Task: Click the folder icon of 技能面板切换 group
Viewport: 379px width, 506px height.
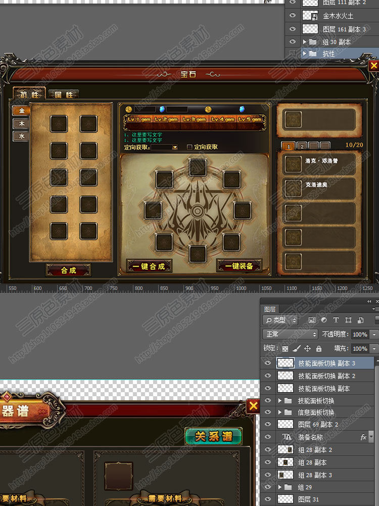Action: (x=288, y=400)
